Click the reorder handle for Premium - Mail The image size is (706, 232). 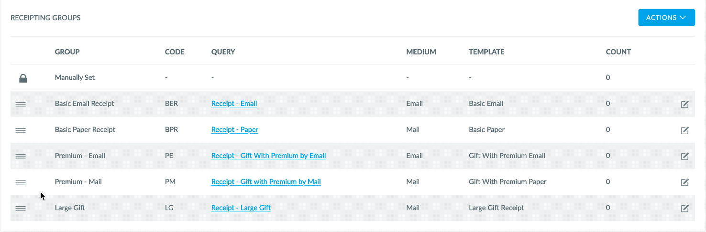point(21,182)
